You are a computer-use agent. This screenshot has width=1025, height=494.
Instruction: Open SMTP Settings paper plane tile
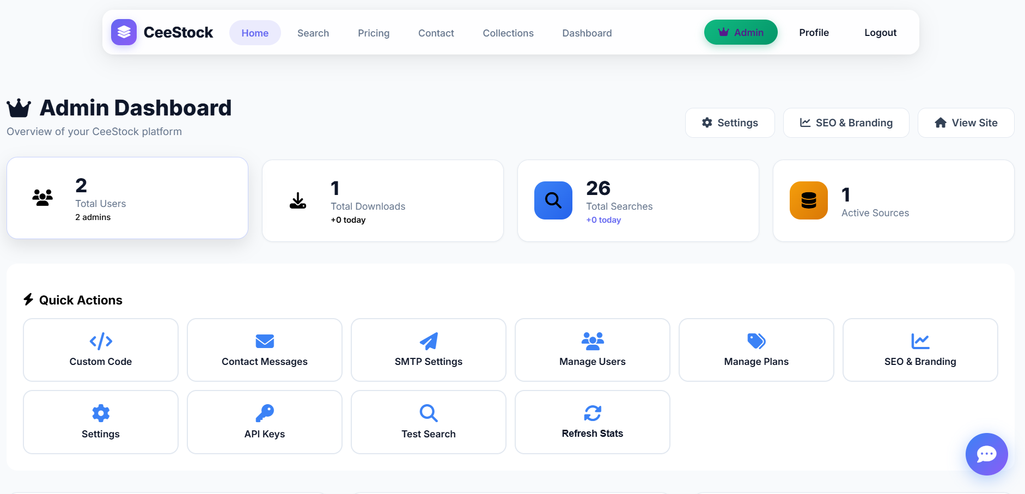(x=429, y=350)
